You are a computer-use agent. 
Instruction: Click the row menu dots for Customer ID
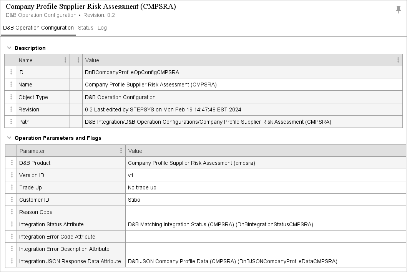coord(12,200)
